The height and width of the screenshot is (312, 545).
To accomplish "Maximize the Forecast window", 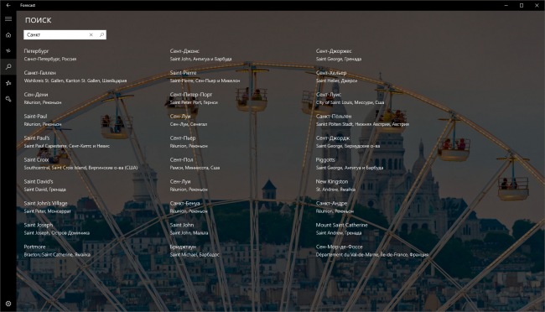I will 522,5.
